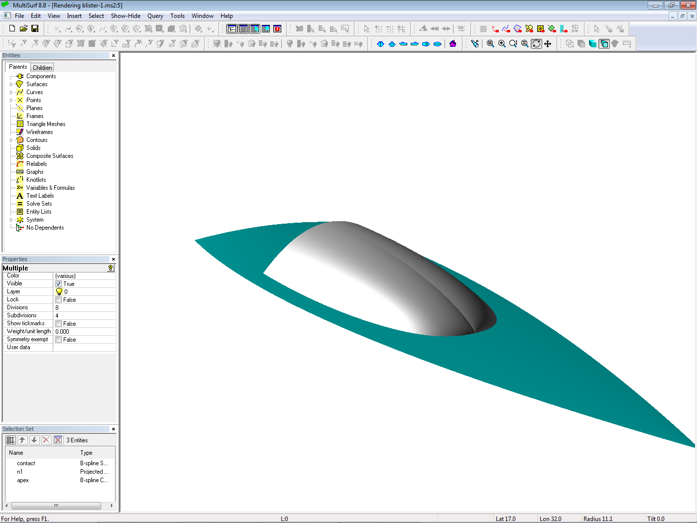Check the Show tickmarks checkbox
Screen dimensions: 697x523
click(59, 324)
